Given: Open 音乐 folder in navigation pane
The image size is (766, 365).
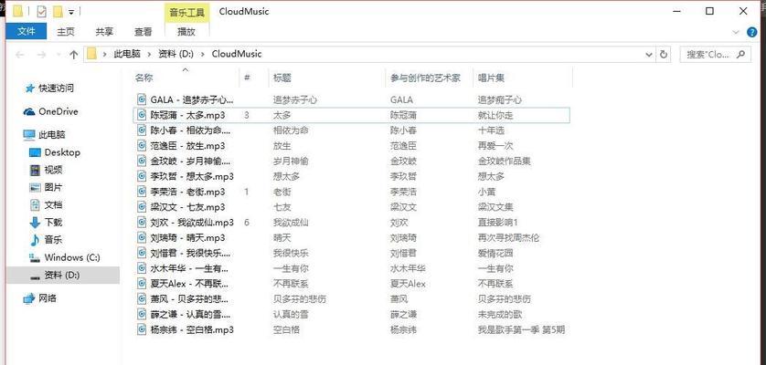Looking at the screenshot, I should click(x=53, y=240).
